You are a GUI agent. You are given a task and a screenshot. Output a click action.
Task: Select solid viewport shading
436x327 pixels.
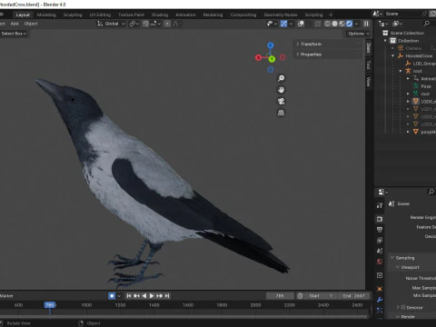pyautogui.click(x=334, y=24)
